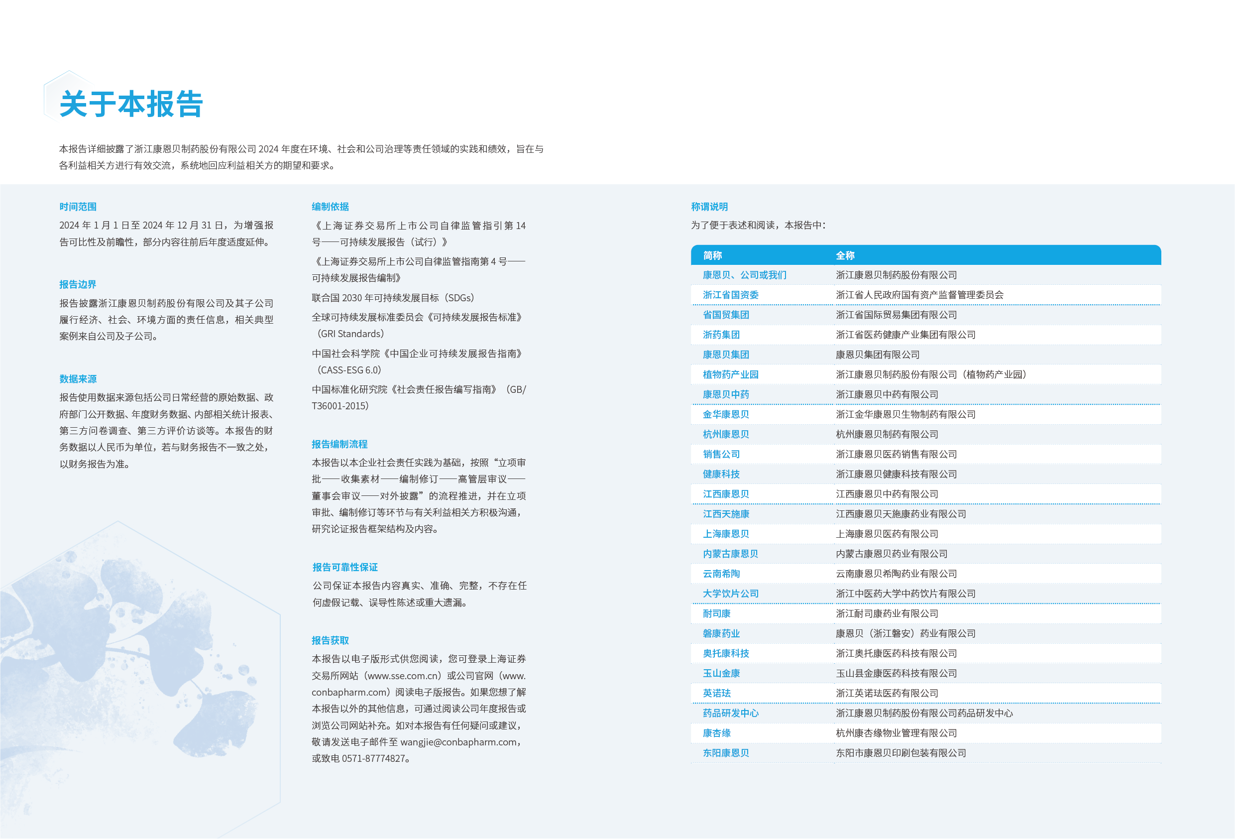Screen dimensions: 1235x839
Task: Select the abbreviation 健康科技
Action: point(721,474)
